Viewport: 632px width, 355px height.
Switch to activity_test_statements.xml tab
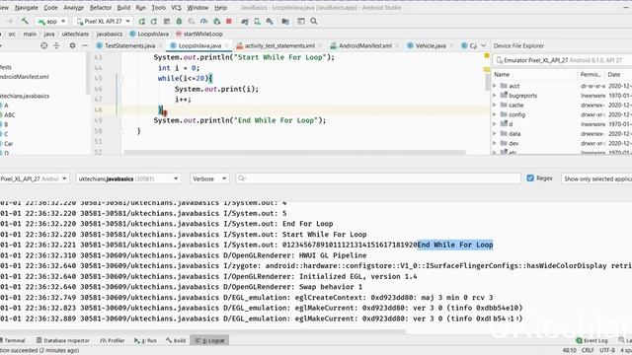(279, 46)
